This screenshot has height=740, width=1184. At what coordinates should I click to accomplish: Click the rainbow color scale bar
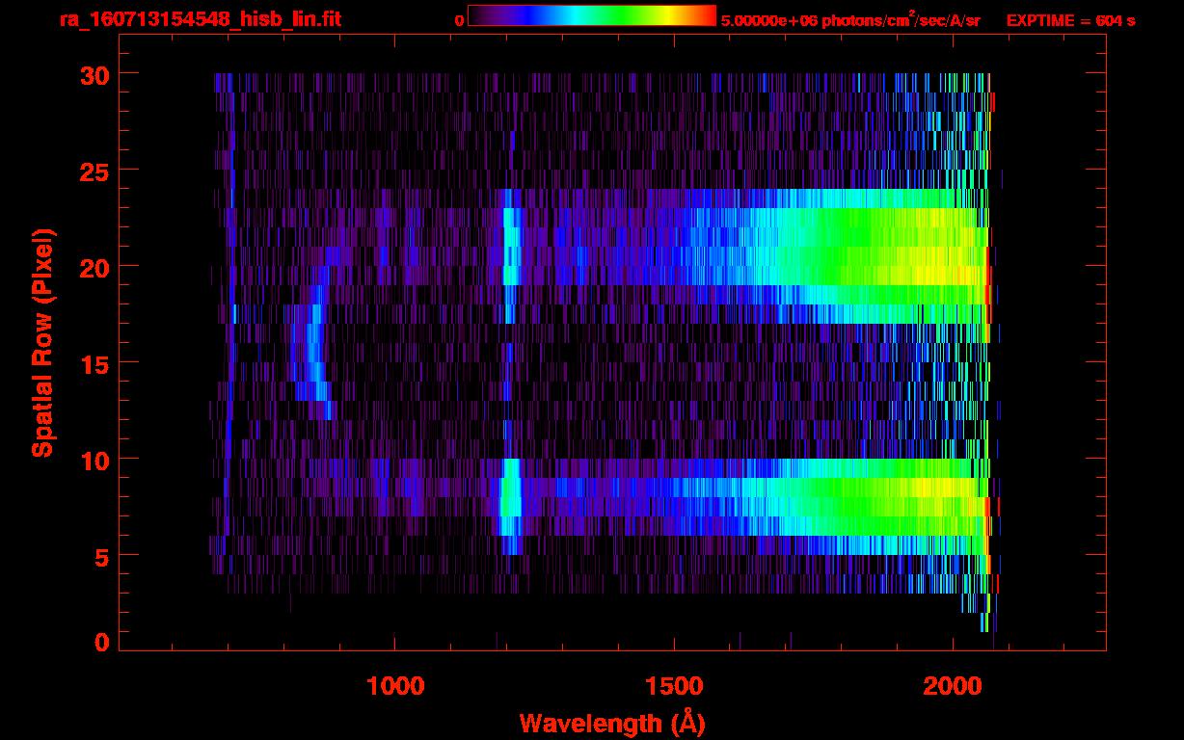(591, 15)
